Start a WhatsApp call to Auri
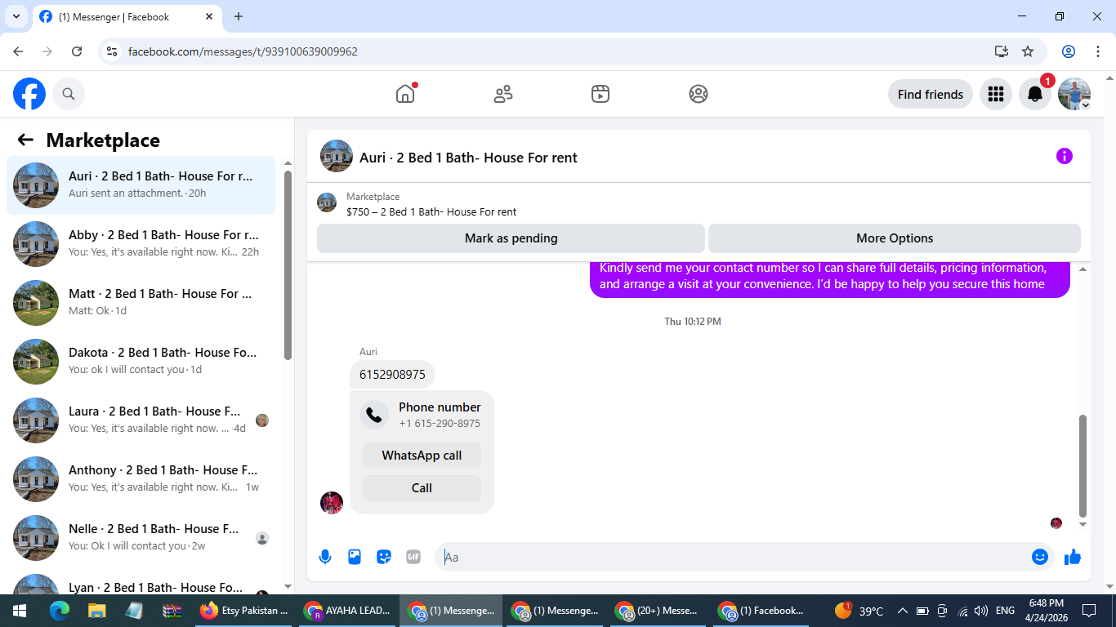 pos(422,456)
